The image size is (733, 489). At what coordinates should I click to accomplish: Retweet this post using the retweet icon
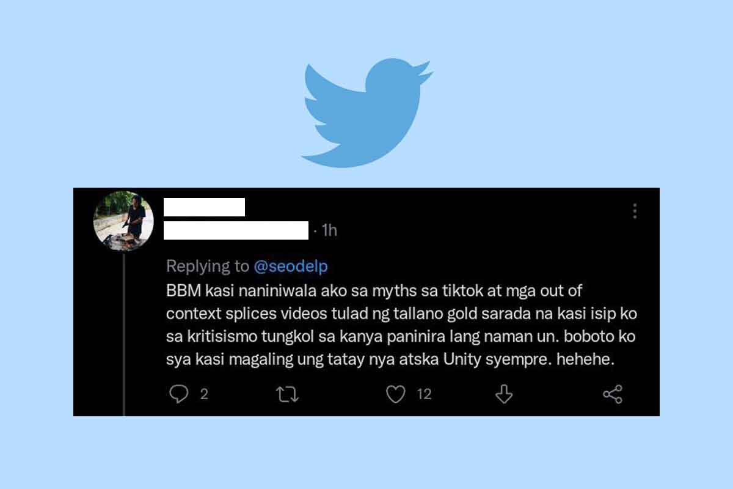(287, 395)
